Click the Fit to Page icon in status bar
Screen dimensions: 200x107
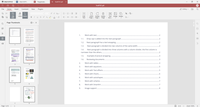tap(175, 106)
